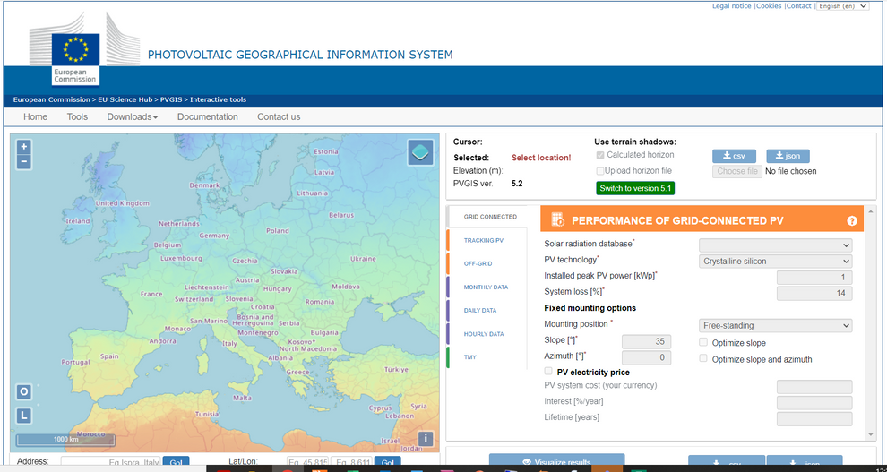Click PVGIS breadcrumb link

click(x=171, y=99)
